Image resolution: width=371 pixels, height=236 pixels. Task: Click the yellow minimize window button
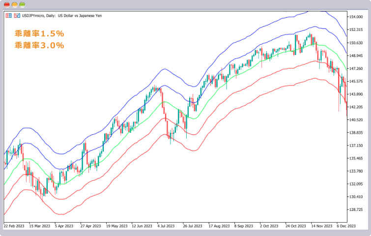tap(14, 4)
